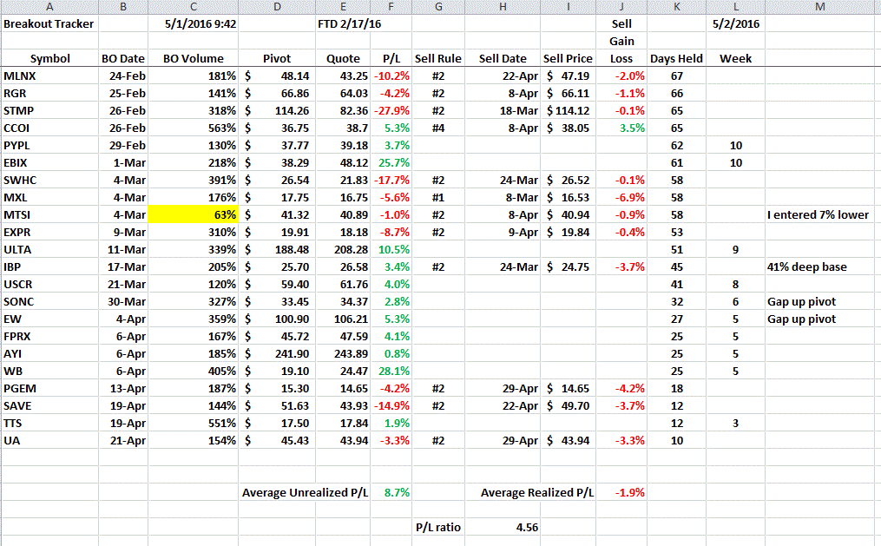881x546 pixels.
Task: Click the 188.48 pivot cell
Action: (x=277, y=250)
